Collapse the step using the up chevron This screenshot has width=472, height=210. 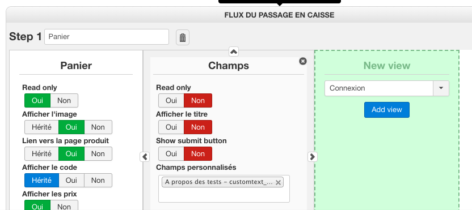click(234, 52)
